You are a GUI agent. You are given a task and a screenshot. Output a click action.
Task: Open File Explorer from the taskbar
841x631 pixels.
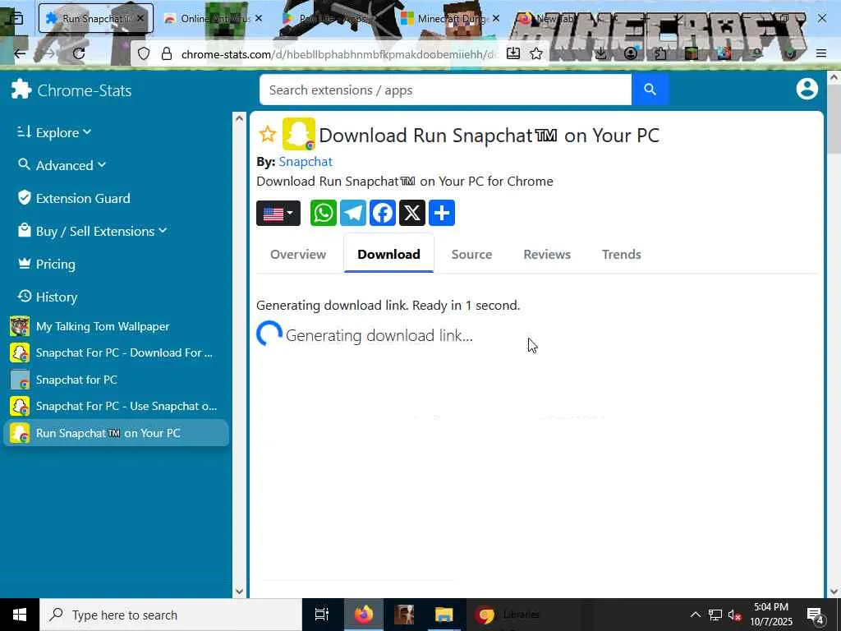click(x=443, y=615)
